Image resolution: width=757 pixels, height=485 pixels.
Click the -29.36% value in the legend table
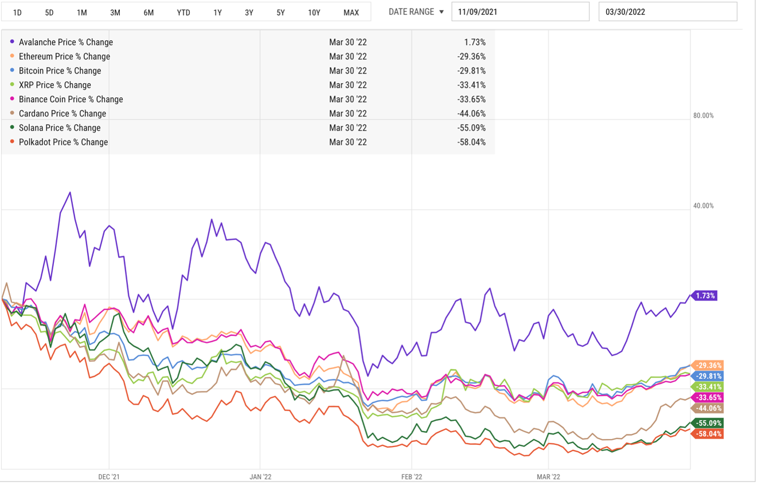coord(471,57)
